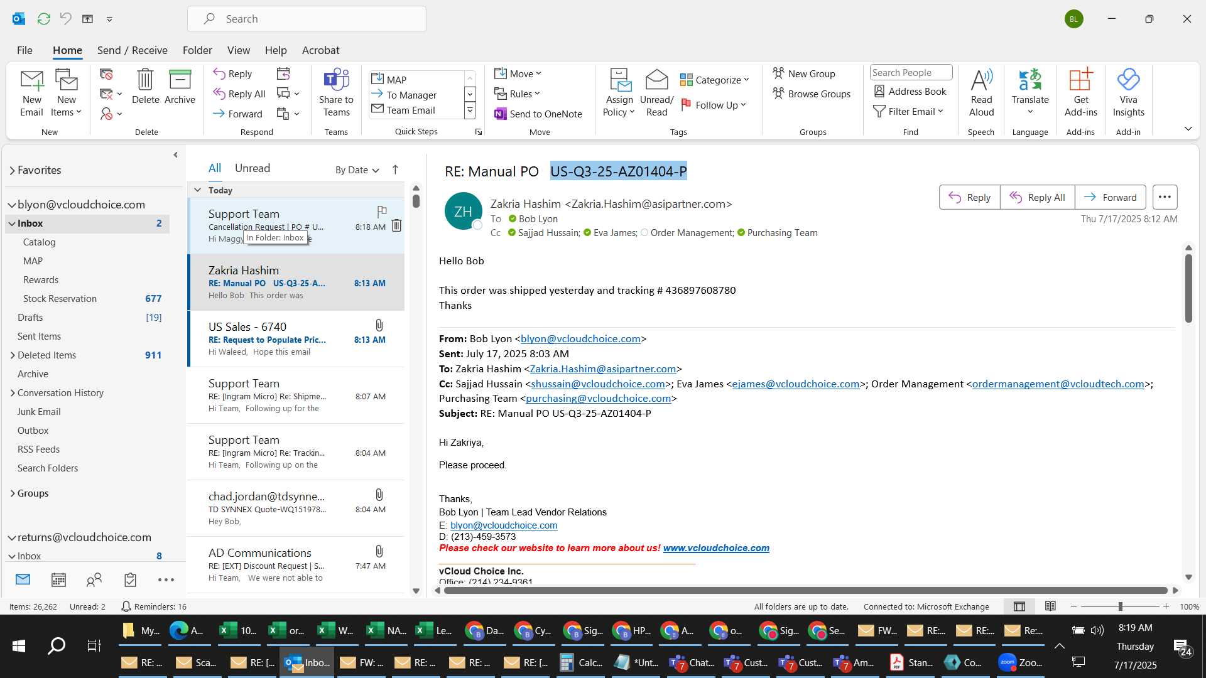Click the Send/Receive all folders sync icon
The image size is (1206, 678).
(x=43, y=19)
